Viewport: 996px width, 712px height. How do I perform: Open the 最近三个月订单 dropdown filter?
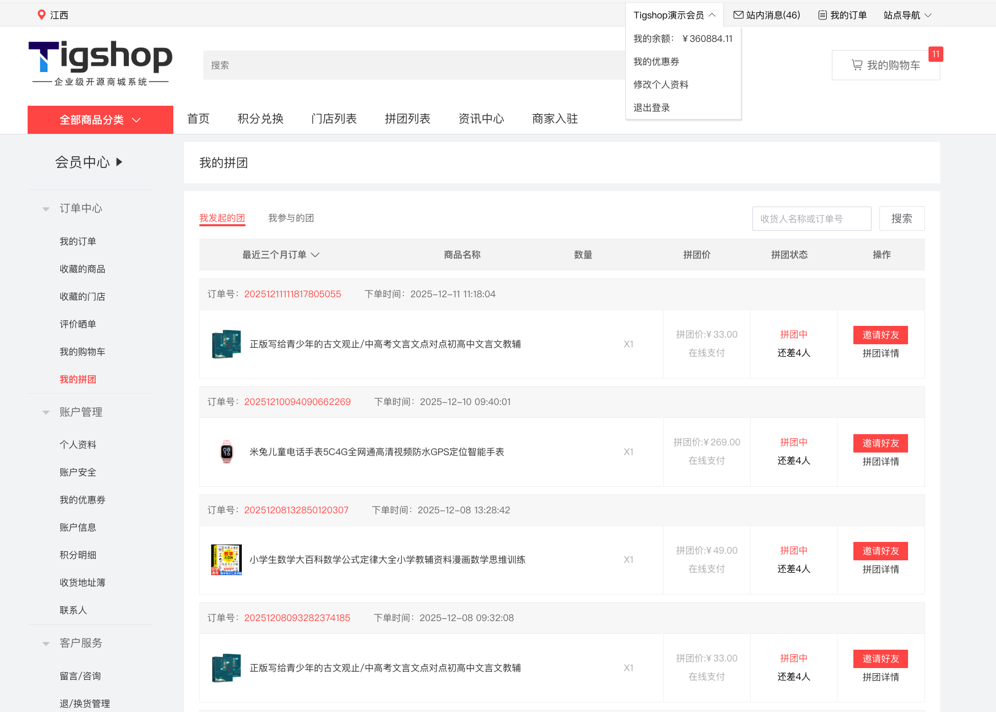click(281, 254)
